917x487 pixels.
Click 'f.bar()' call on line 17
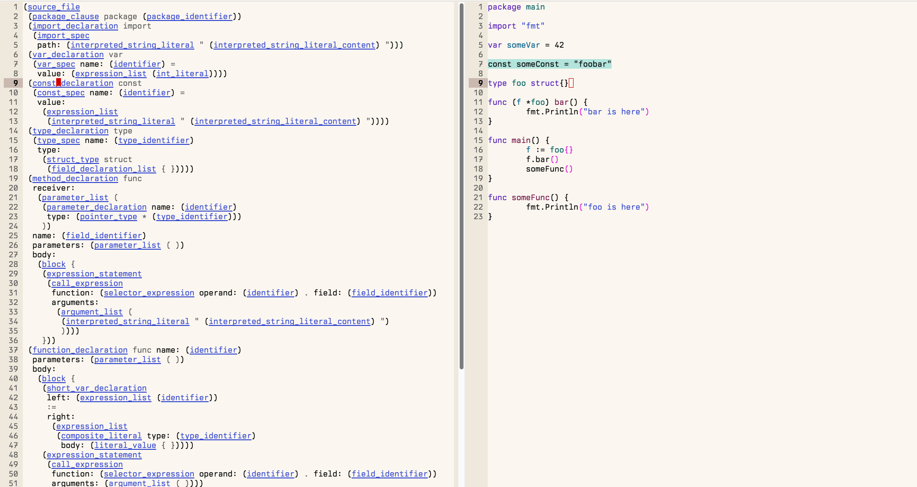[543, 160]
